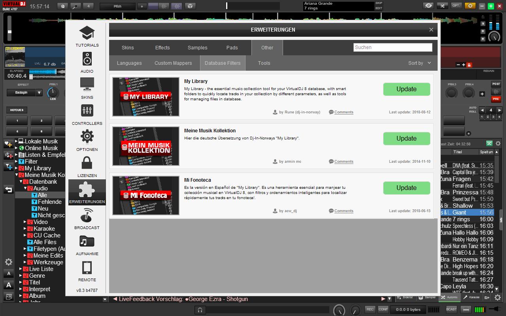Click the gold settings gear top bar
The width and height of the screenshot is (506, 316).
pyautogui.click(x=470, y=6)
